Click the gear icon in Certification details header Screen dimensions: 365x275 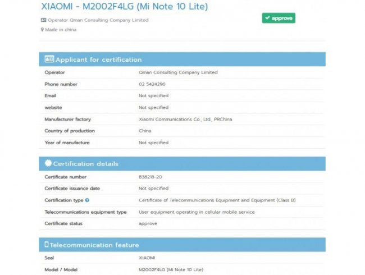click(48, 164)
